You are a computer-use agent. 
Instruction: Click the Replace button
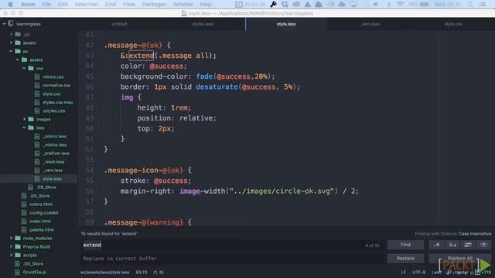[405, 259]
